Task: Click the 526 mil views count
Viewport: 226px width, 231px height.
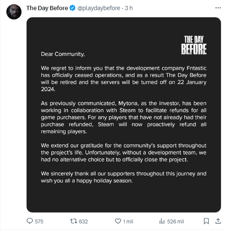Action: [176, 221]
